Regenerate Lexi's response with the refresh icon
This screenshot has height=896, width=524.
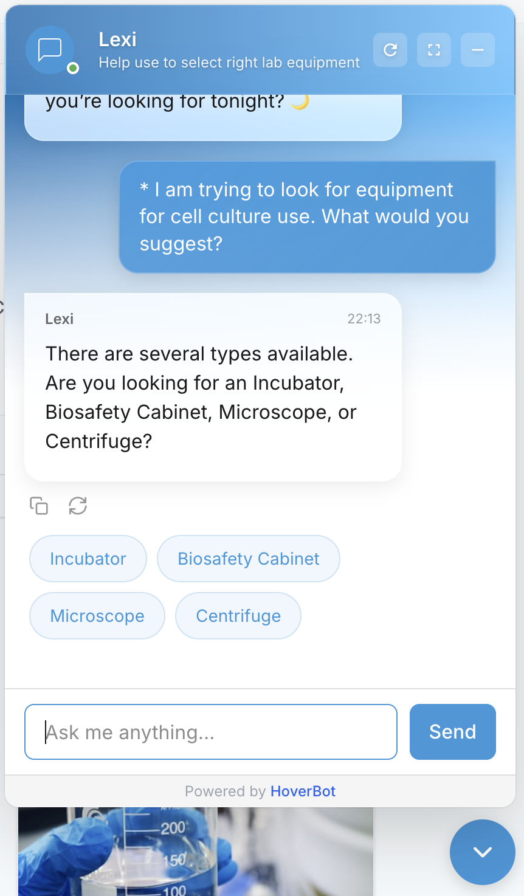(x=77, y=505)
